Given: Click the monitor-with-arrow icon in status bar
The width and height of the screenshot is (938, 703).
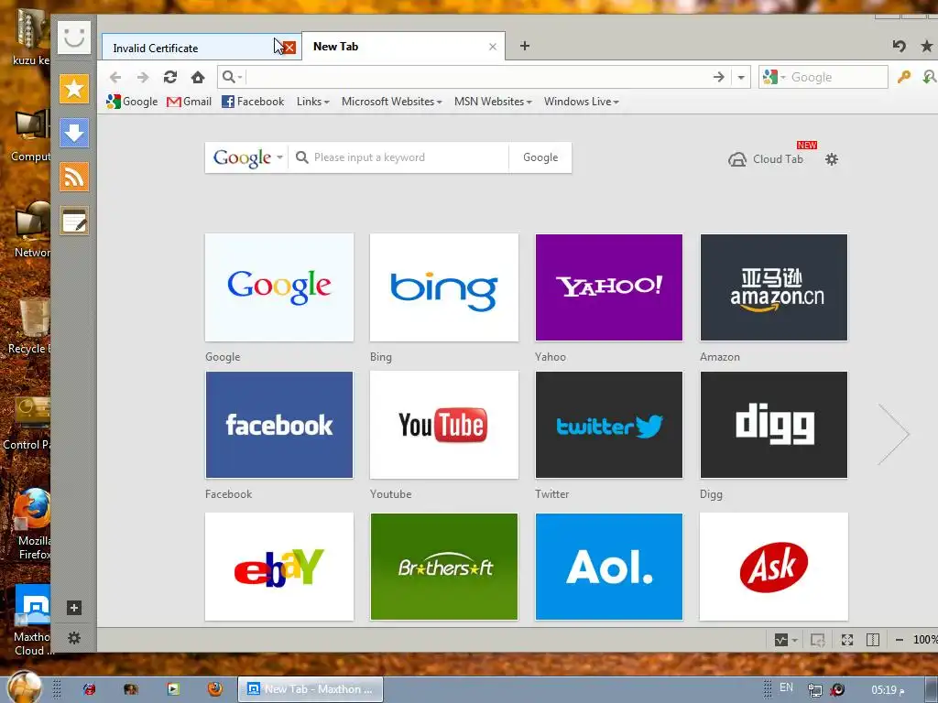Looking at the screenshot, I should pyautogui.click(x=817, y=640).
